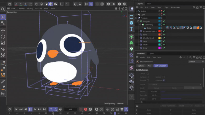Select the Move tool
This screenshot has width=205, height=115.
pos(3,31)
